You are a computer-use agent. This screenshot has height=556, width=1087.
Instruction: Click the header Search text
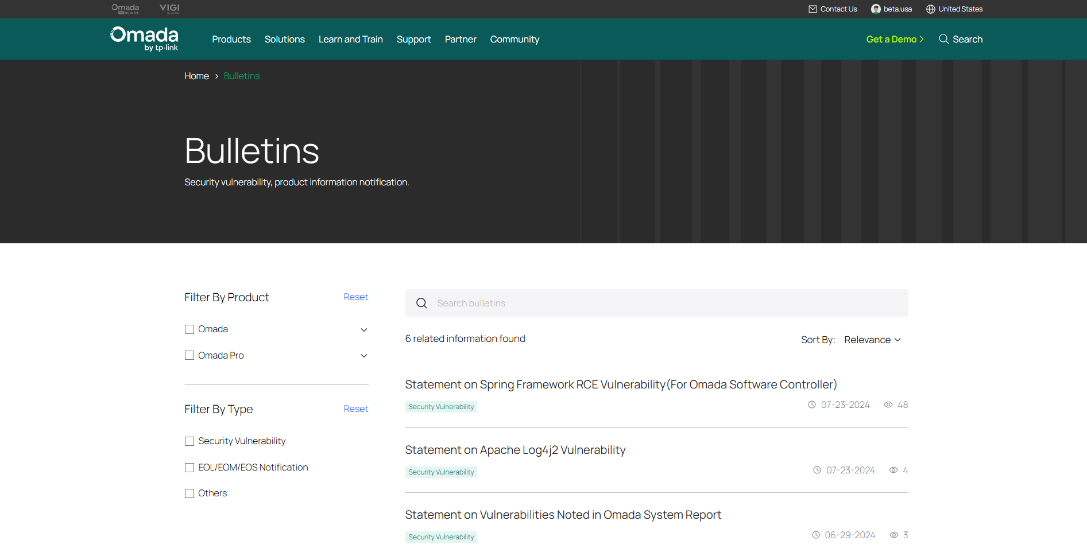pos(968,39)
